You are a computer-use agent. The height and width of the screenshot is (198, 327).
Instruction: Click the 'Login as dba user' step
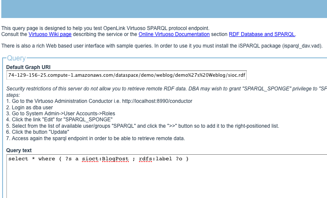point(29,107)
